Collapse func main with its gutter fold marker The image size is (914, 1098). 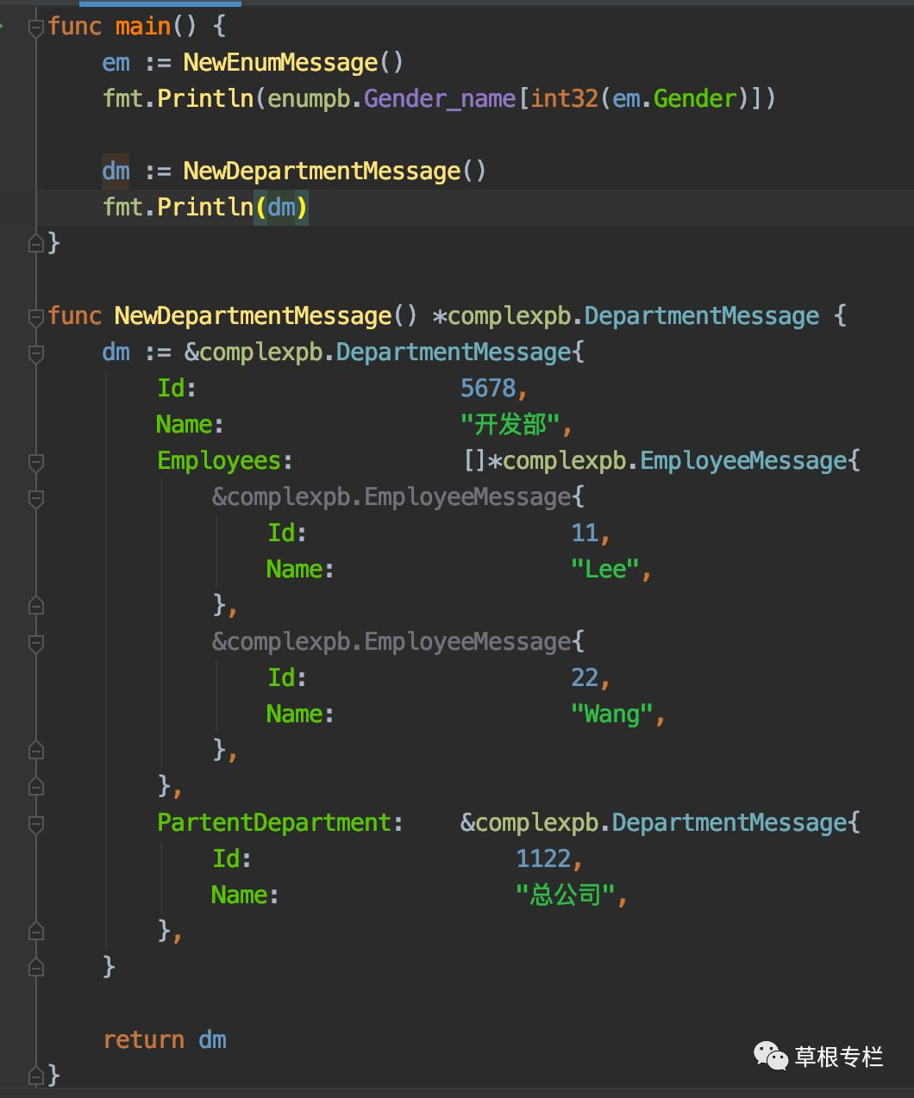point(36,28)
